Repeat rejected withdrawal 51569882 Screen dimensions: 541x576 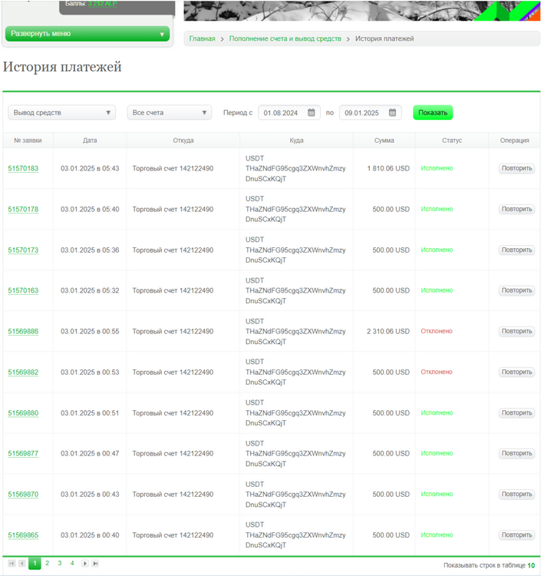[516, 372]
